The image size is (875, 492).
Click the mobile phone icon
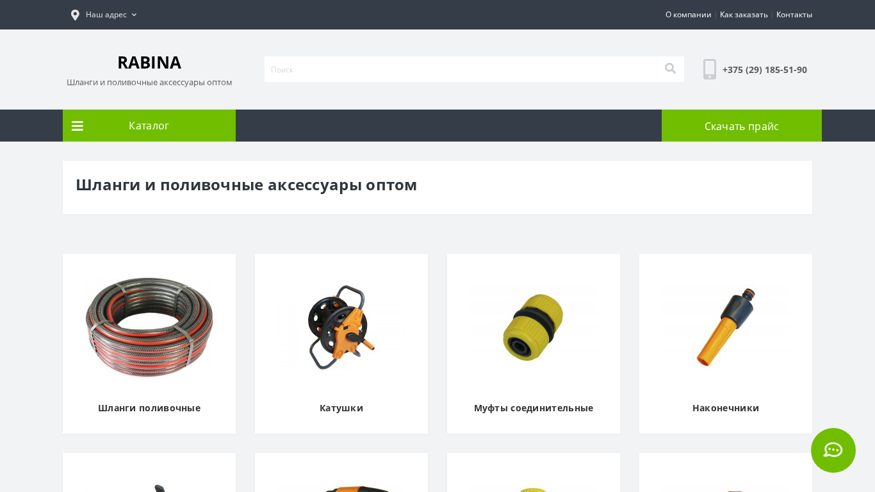(x=710, y=69)
